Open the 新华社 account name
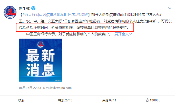This screenshot has width=175, height=105. 24,8
